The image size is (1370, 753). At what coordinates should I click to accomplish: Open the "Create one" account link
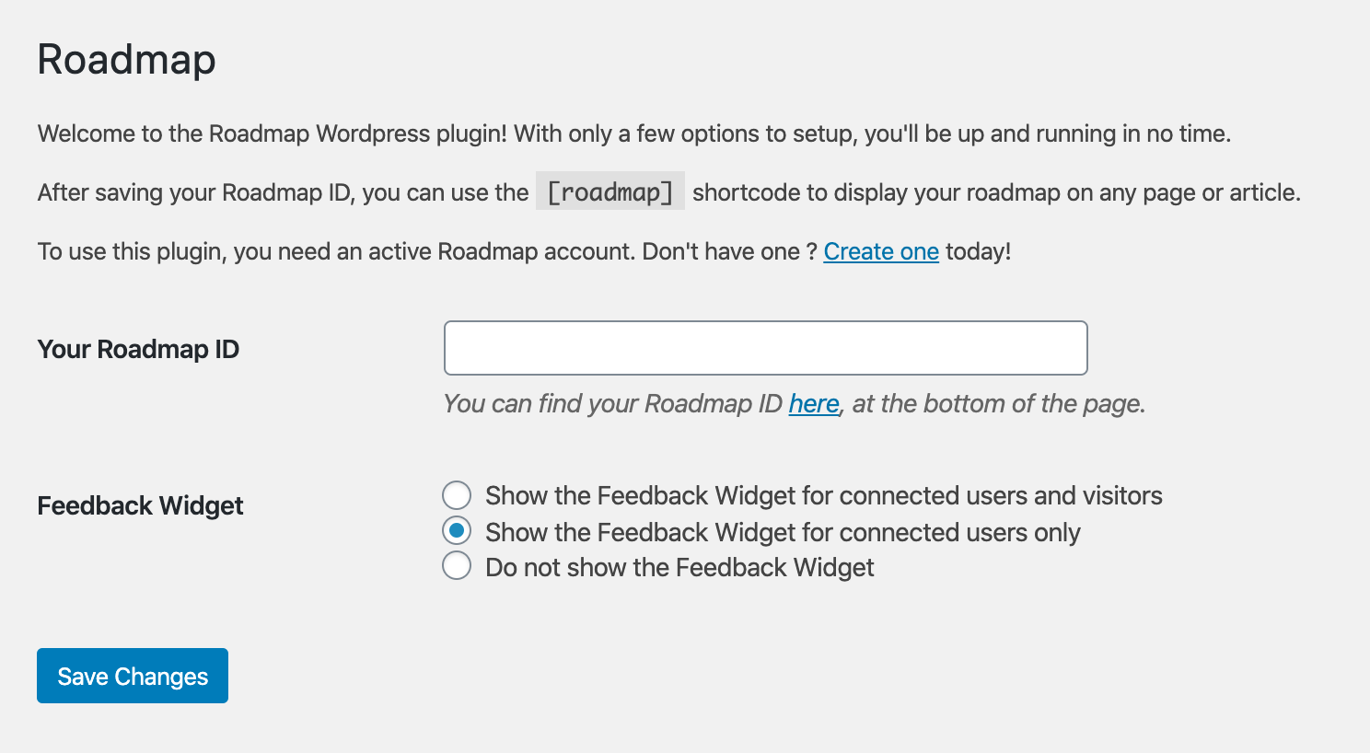point(880,251)
